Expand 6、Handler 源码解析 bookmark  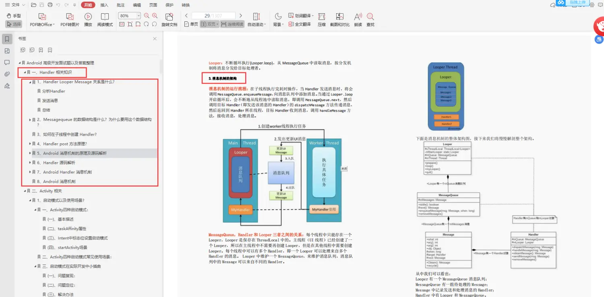[30, 163]
